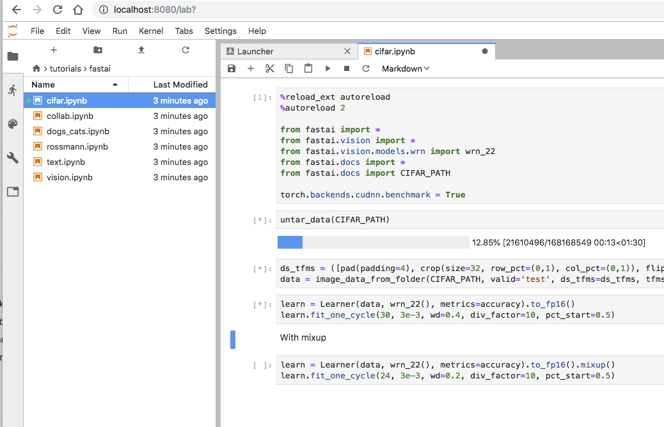Open the Commands palette sidebar tab
Screen dimensions: 664x427
(13, 124)
